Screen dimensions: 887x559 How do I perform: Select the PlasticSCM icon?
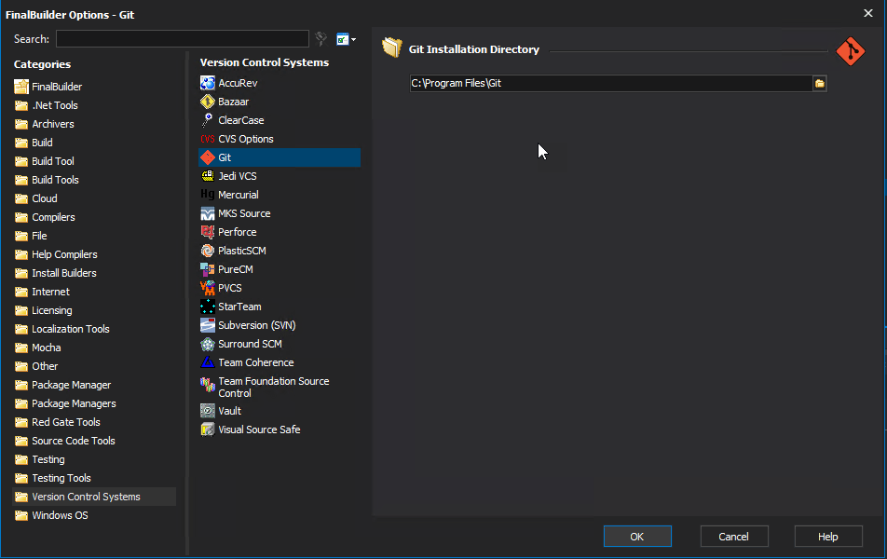[x=207, y=251]
